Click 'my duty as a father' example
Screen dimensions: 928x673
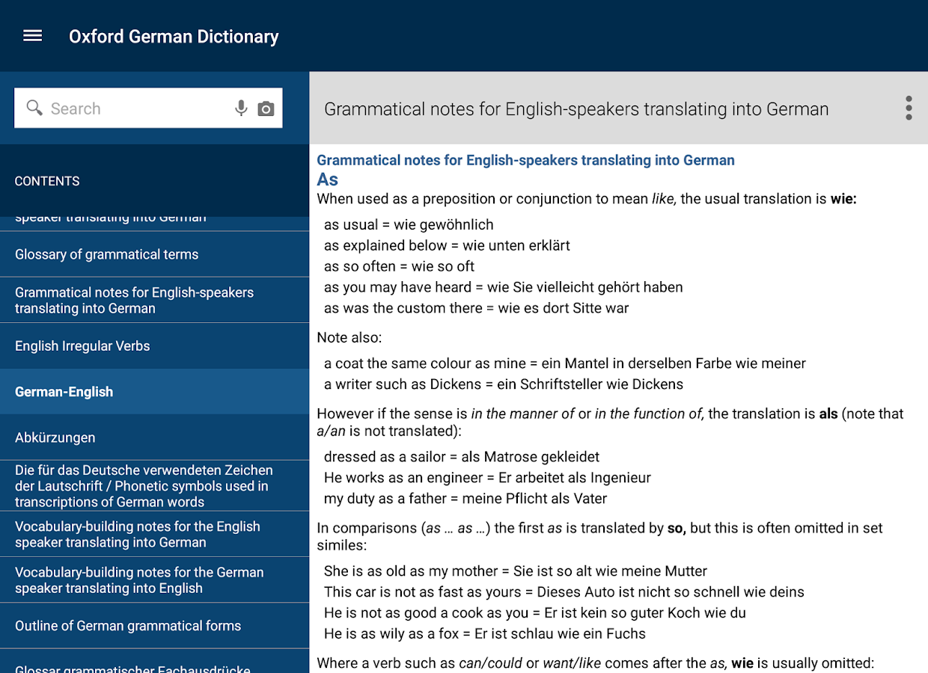click(x=465, y=499)
